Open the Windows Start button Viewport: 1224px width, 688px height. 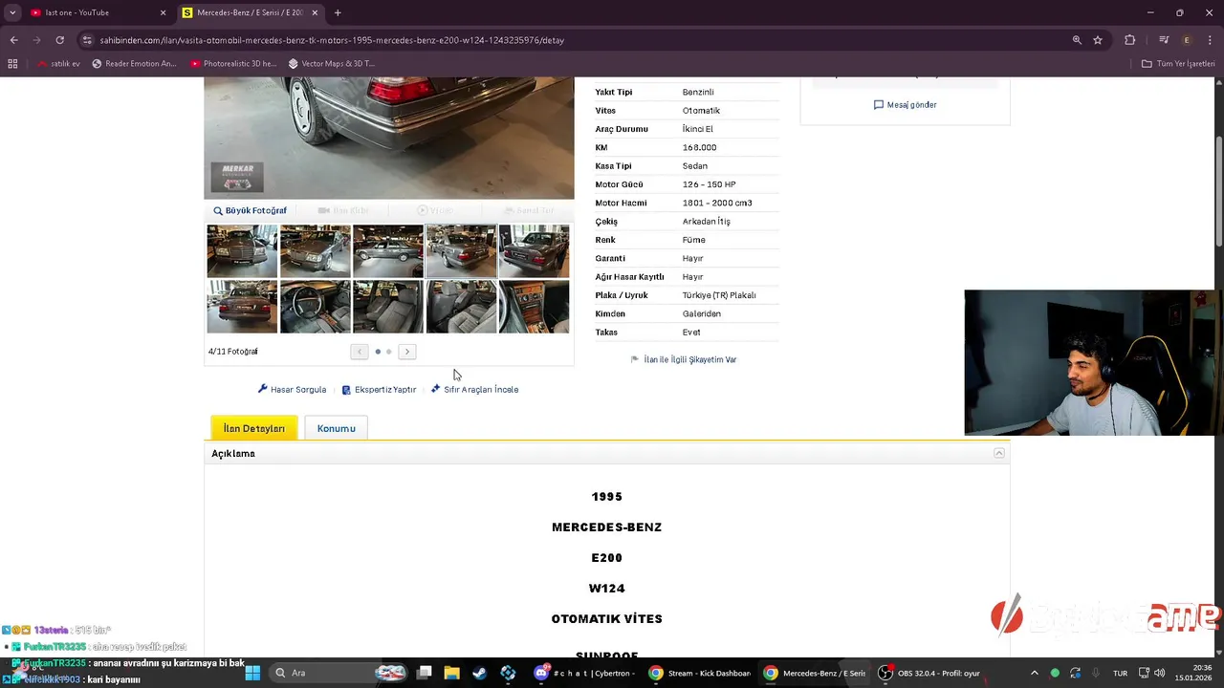[252, 673]
